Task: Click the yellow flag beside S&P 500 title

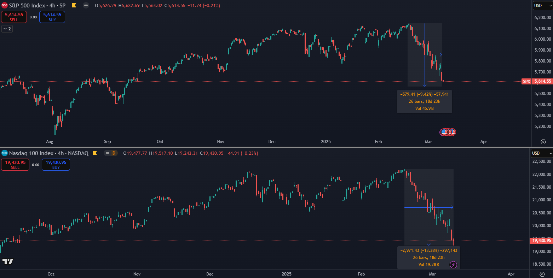Action: point(74,6)
